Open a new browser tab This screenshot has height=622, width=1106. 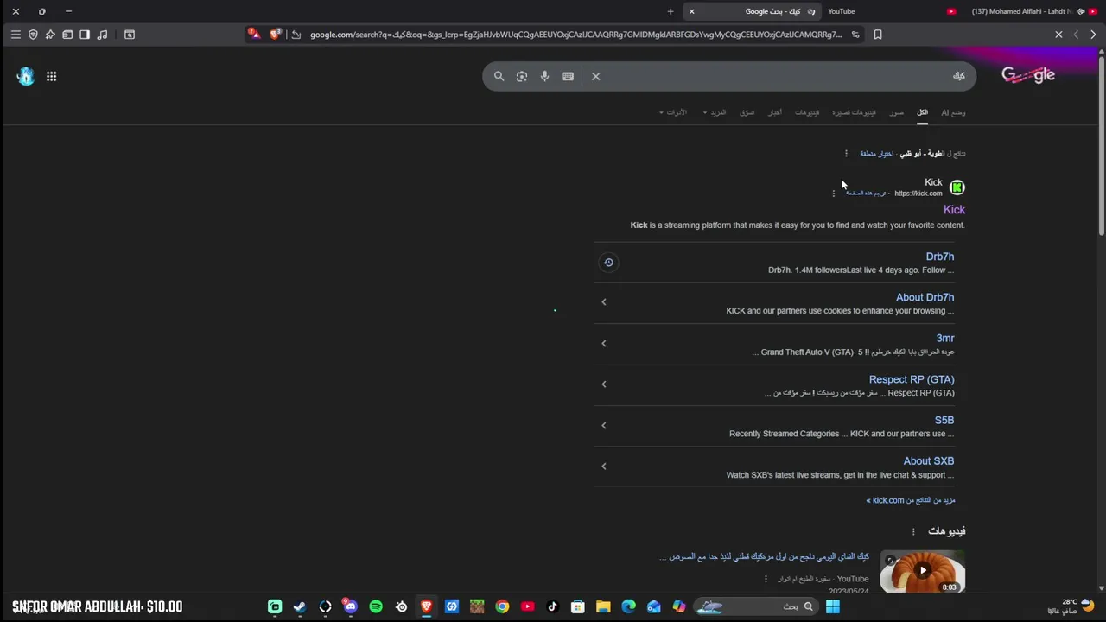[x=671, y=11]
